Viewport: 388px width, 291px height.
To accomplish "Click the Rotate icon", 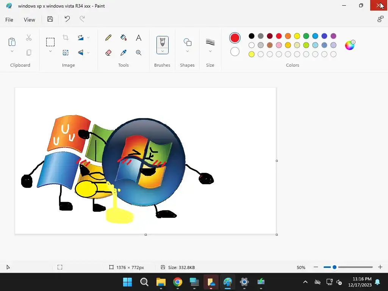I will click(x=81, y=38).
